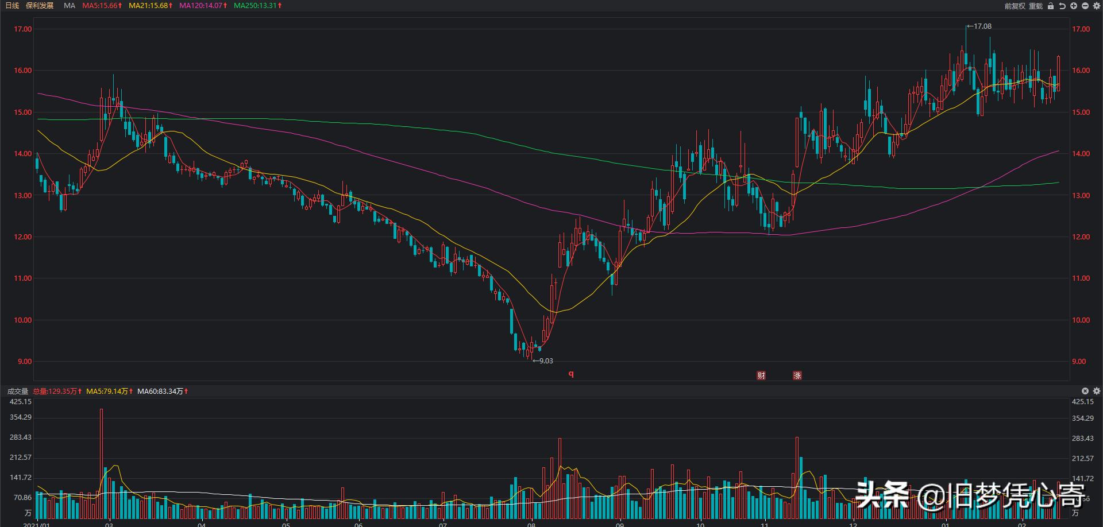Click the 17.08 high price annotation
This screenshot has width=1103, height=527.
point(979,26)
